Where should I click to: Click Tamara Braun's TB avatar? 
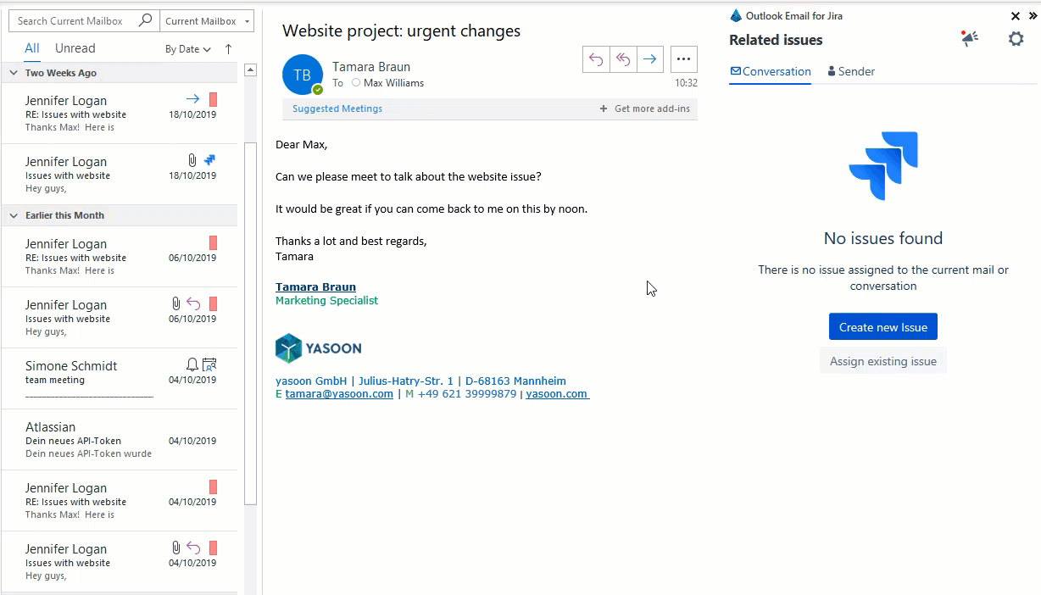point(302,75)
